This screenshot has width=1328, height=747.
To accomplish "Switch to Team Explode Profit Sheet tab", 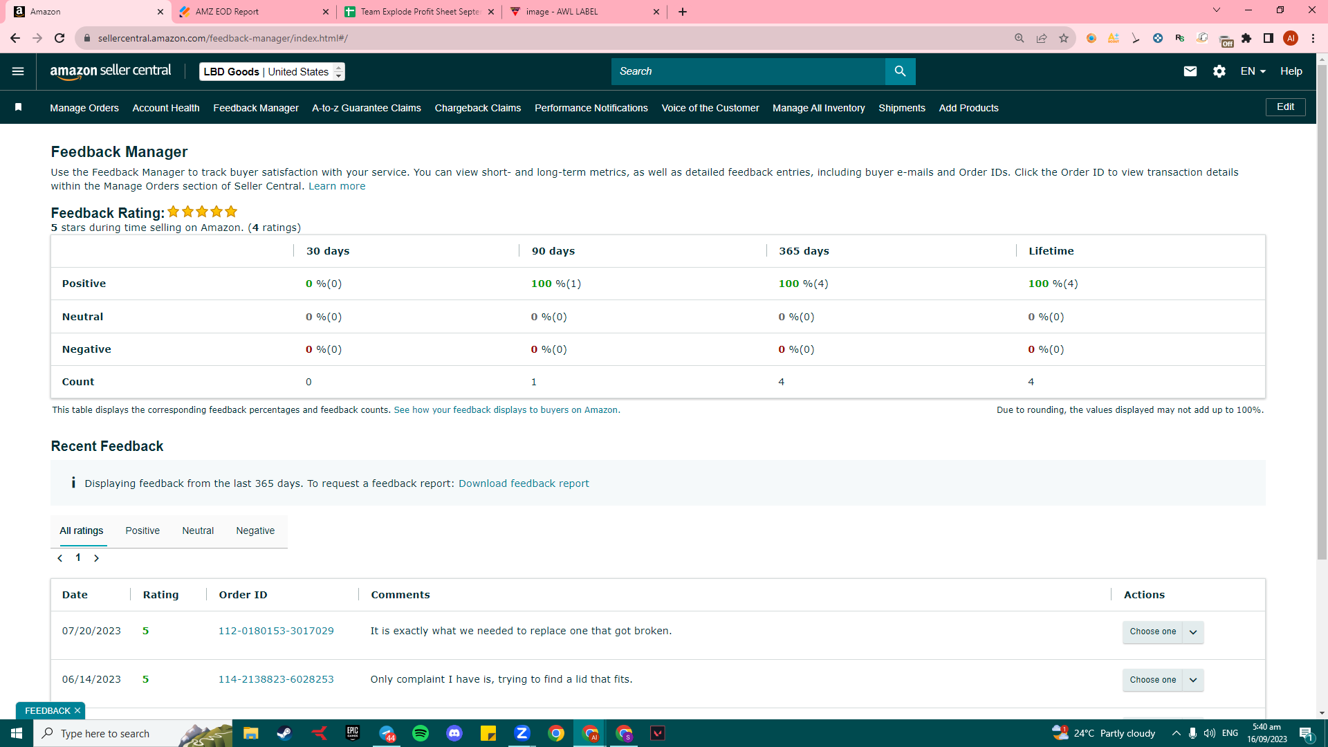I will coord(419,12).
